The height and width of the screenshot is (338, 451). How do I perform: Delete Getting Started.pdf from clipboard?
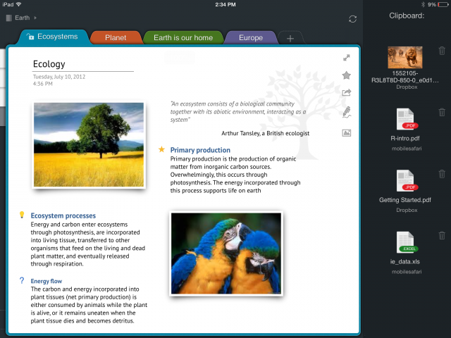(442, 174)
